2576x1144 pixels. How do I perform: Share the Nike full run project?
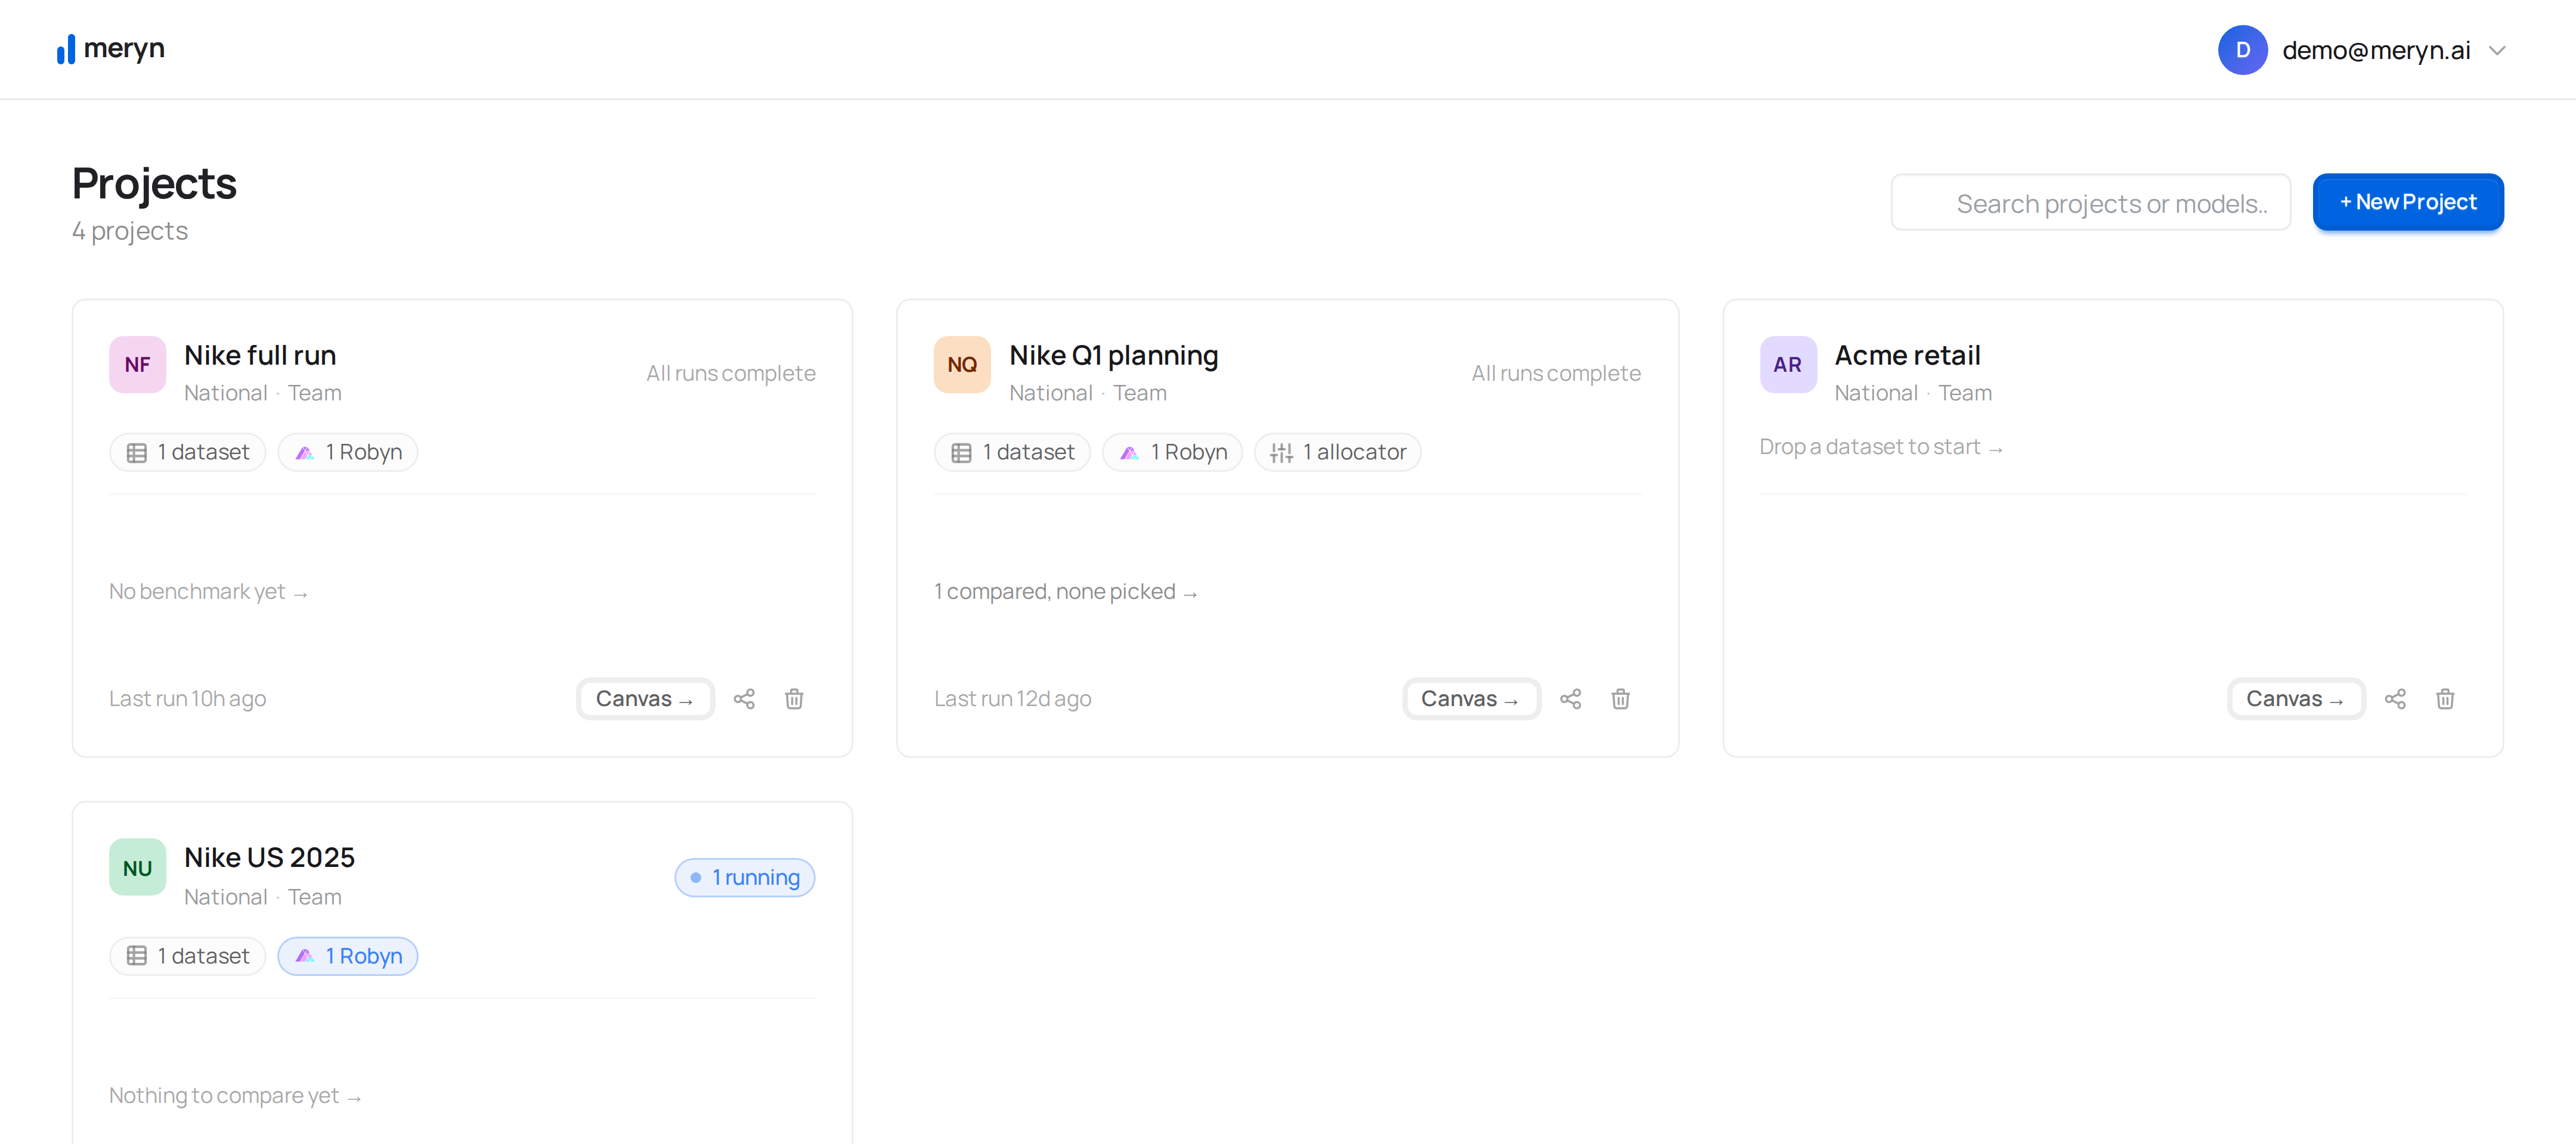(744, 698)
